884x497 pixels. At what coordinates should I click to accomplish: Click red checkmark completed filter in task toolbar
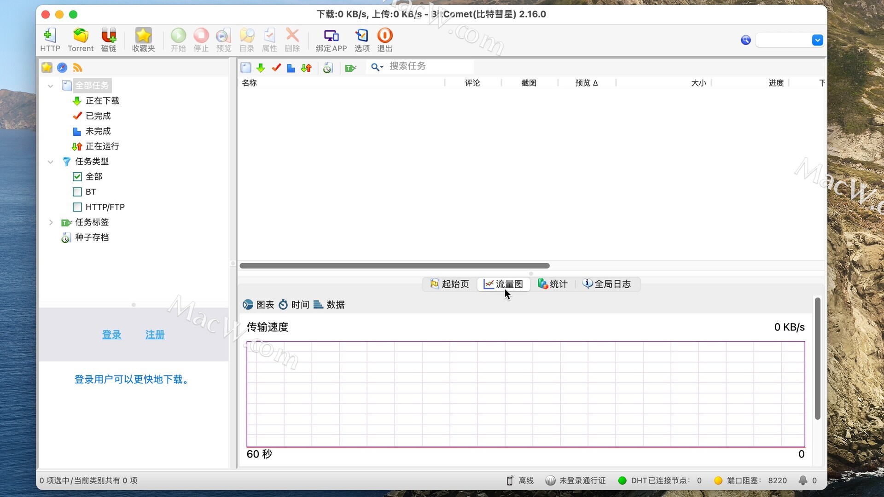276,68
